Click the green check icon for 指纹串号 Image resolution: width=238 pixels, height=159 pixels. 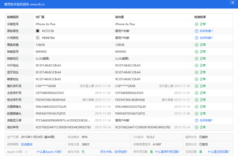coord(196,127)
